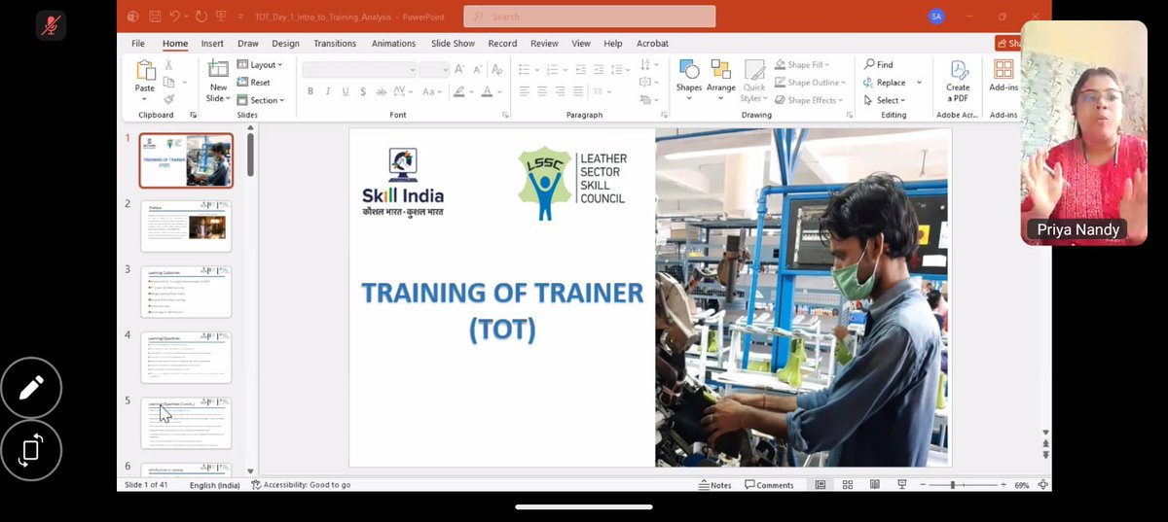Screen dimensions: 1168x522
Task: Undo the last action
Action: click(x=174, y=17)
